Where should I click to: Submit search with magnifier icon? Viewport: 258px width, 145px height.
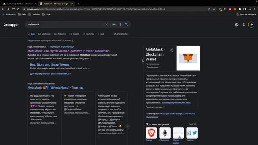click(x=126, y=25)
